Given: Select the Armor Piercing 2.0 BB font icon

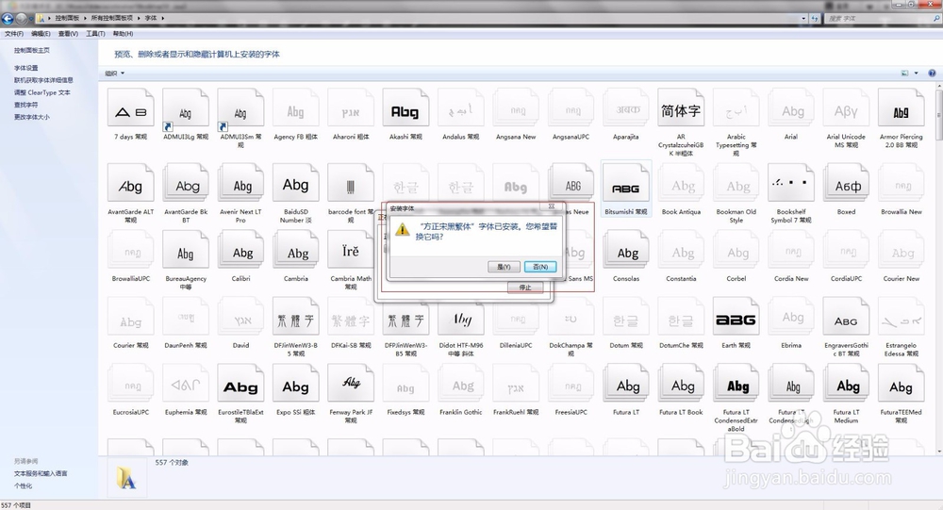Looking at the screenshot, I should coord(901,109).
